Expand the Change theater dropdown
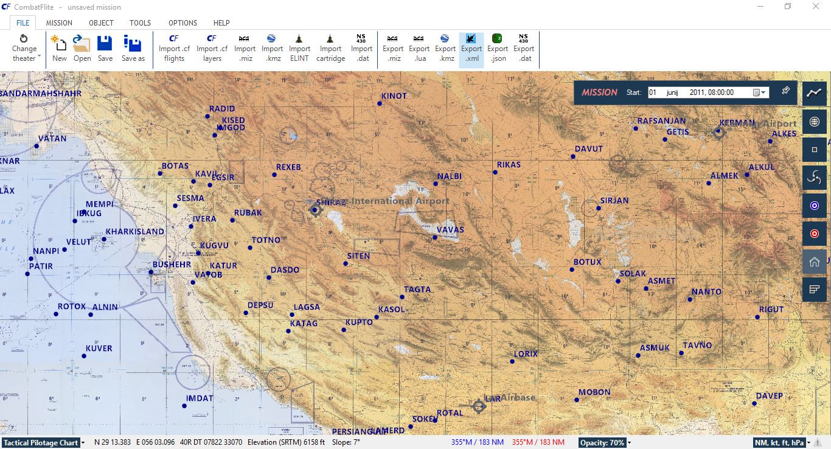This screenshot has height=449, width=831. [x=25, y=49]
